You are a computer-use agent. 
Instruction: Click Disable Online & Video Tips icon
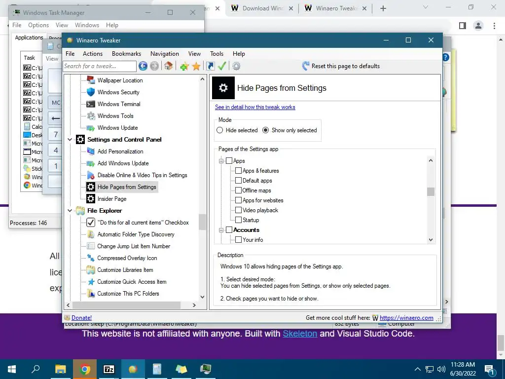[x=91, y=175]
